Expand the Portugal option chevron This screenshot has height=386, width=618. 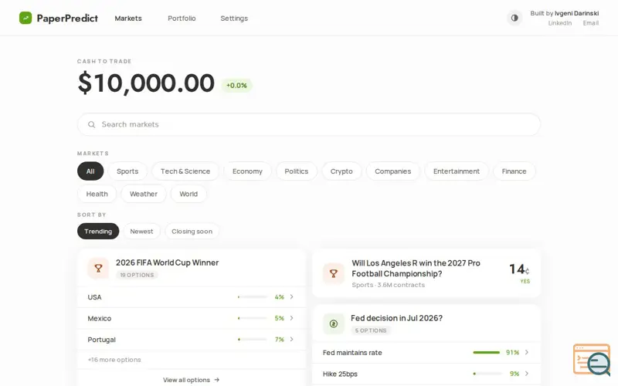292,339
